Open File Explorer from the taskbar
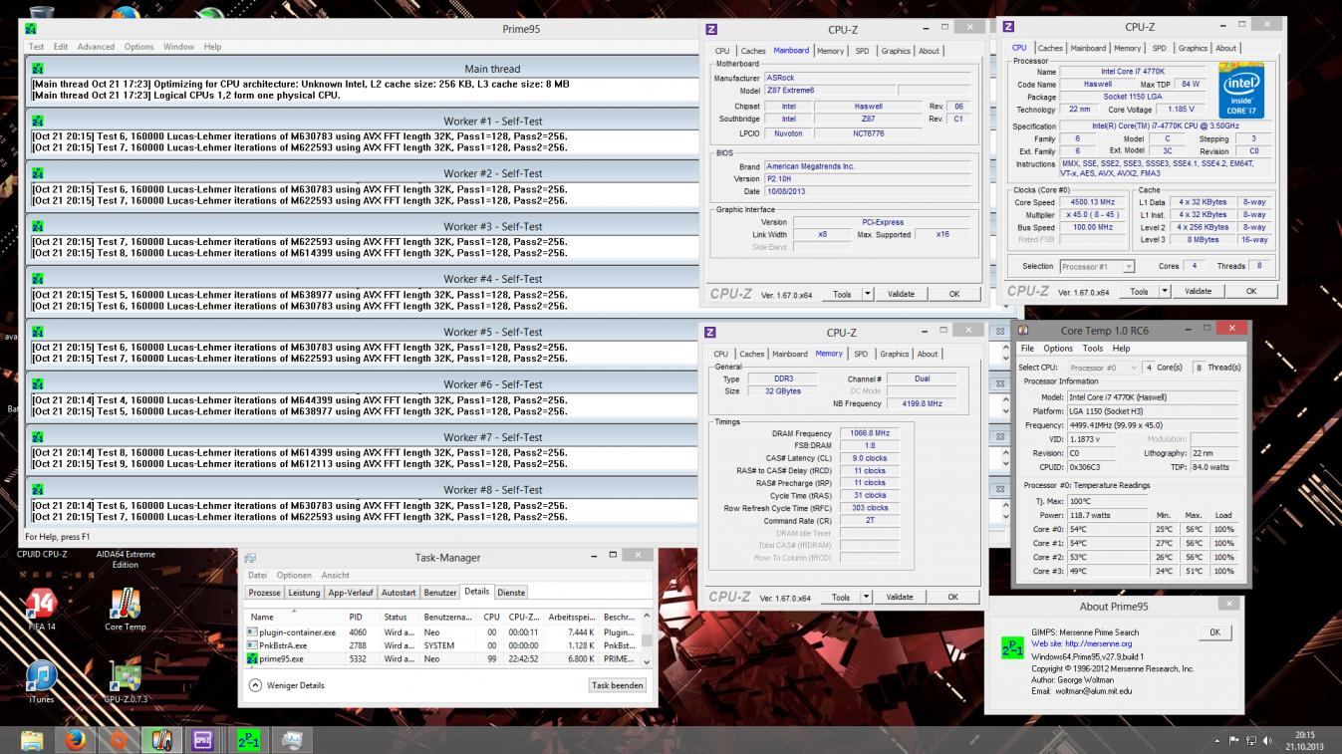 [x=32, y=740]
